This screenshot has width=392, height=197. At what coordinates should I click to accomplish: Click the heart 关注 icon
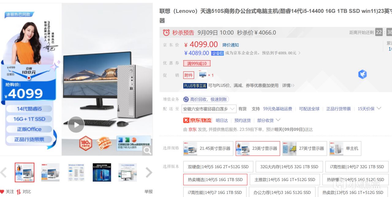tap(2, 191)
